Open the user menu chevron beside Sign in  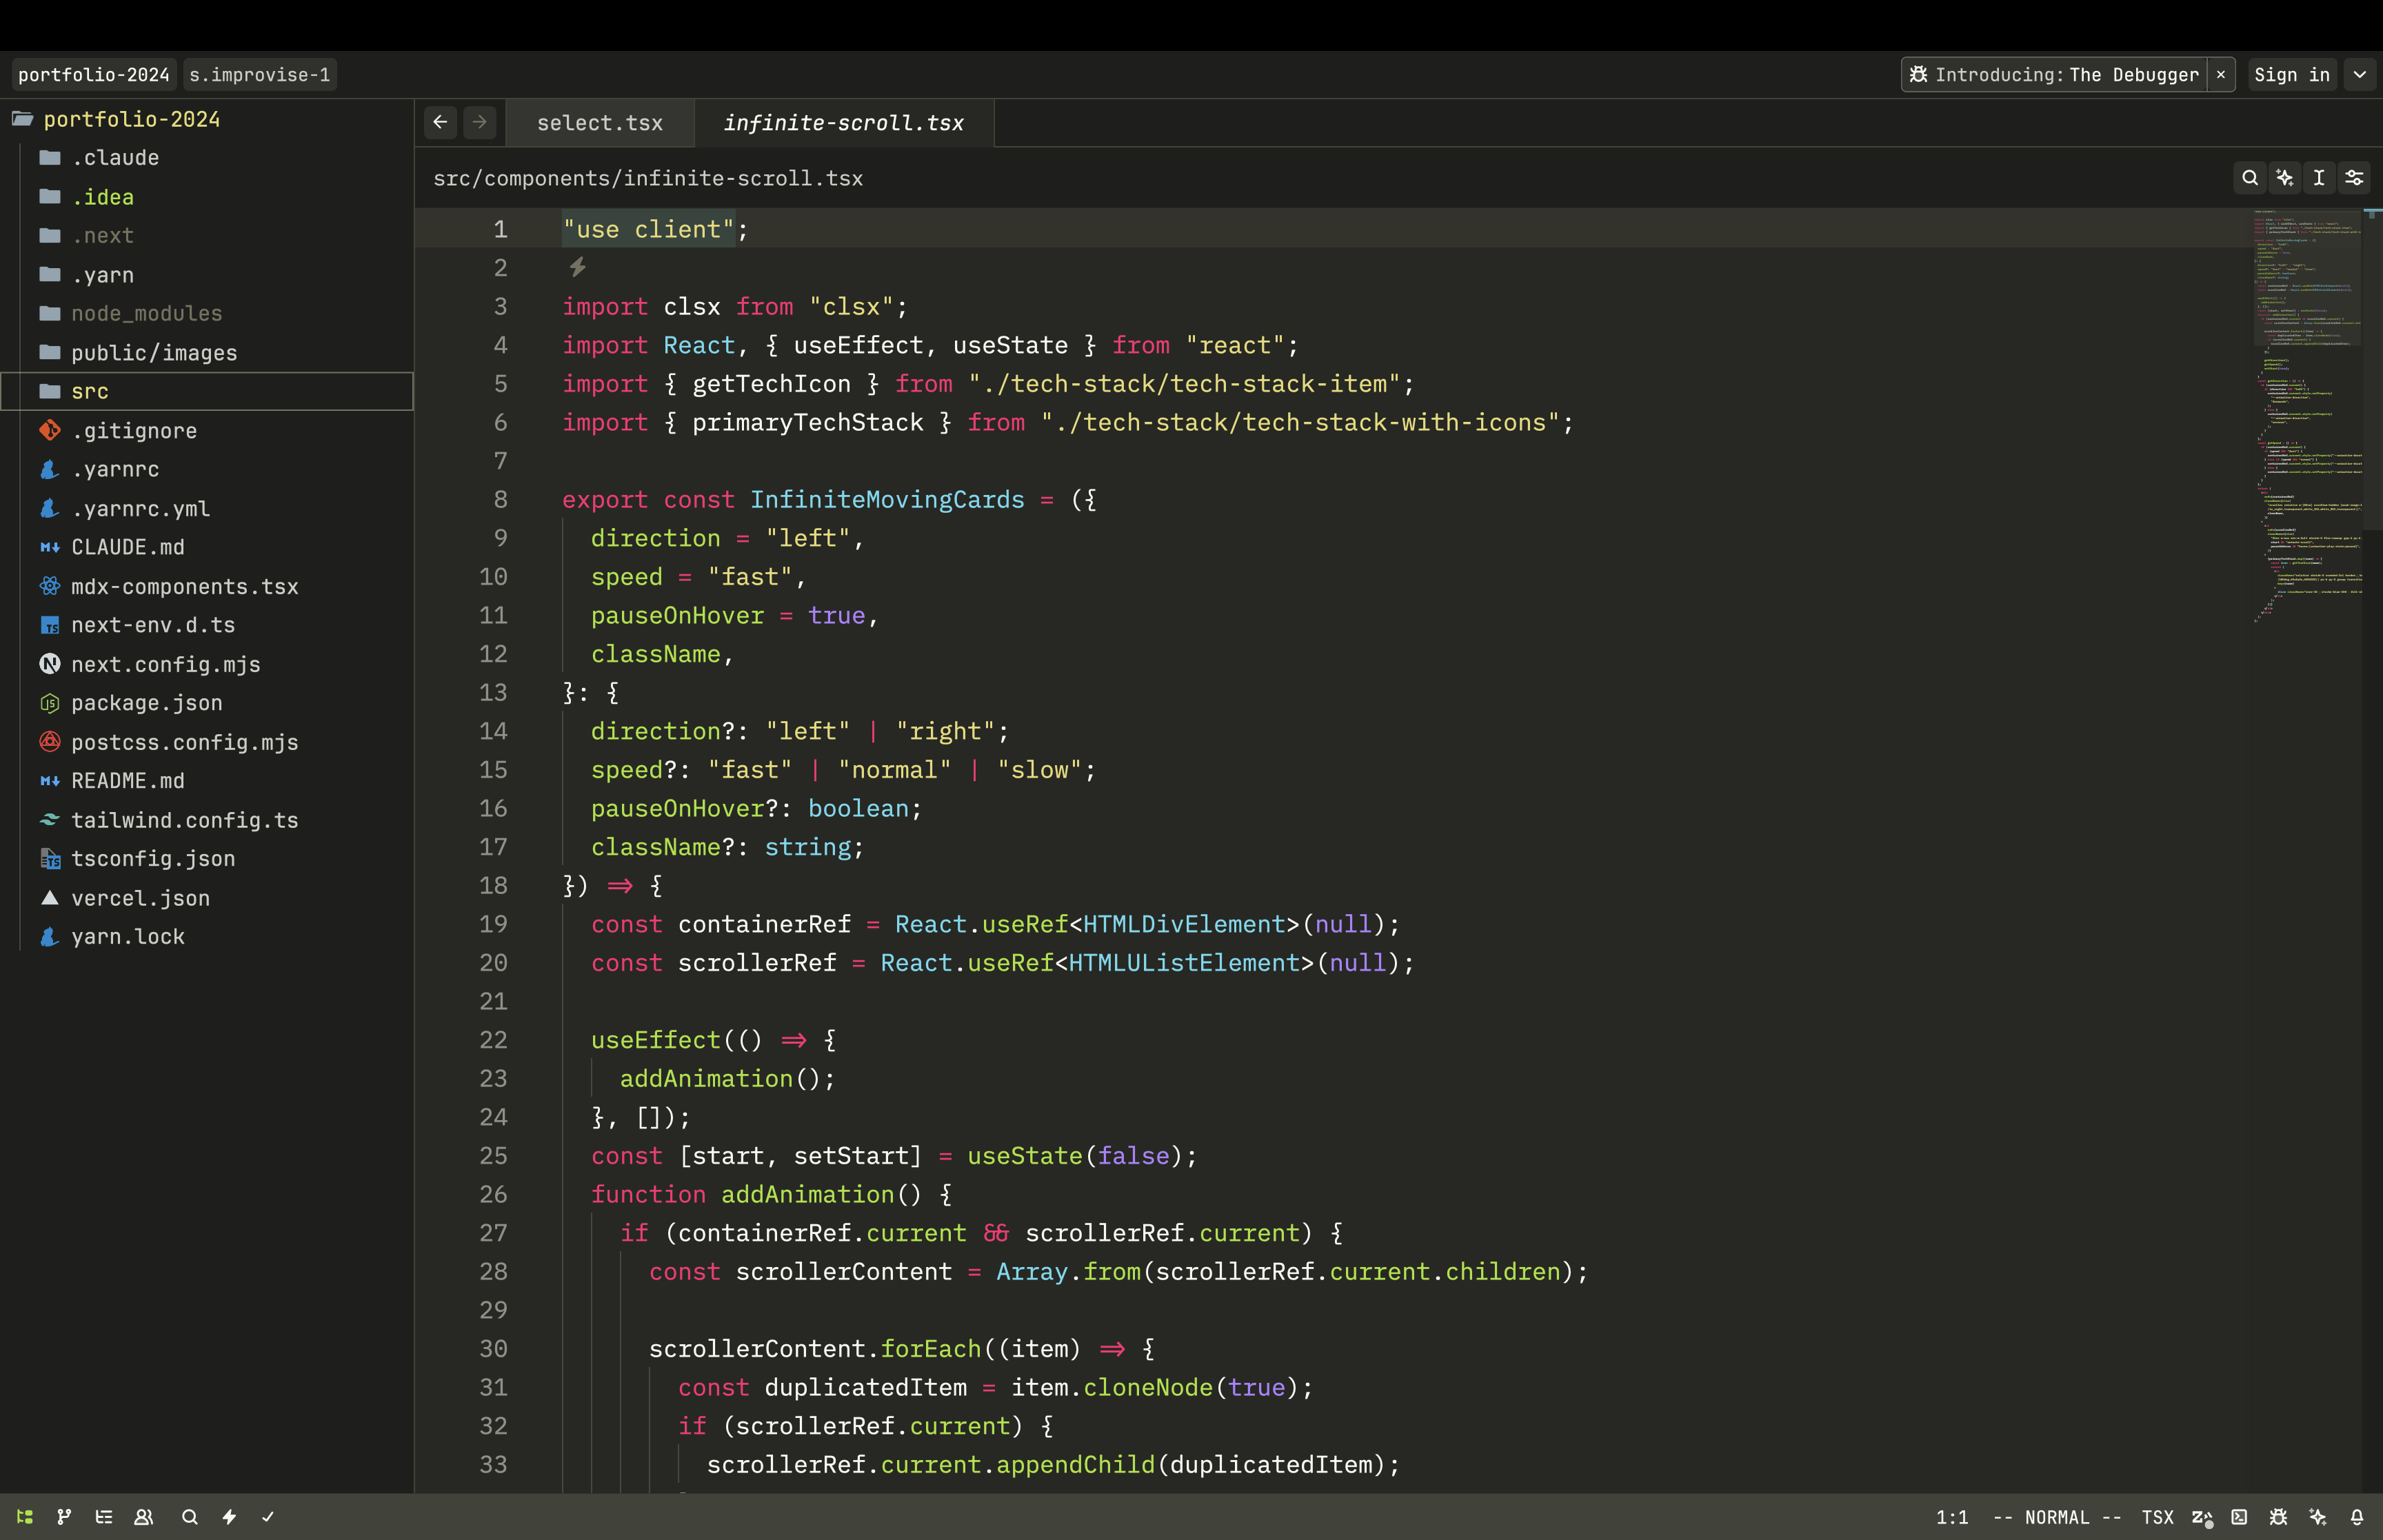[2360, 75]
